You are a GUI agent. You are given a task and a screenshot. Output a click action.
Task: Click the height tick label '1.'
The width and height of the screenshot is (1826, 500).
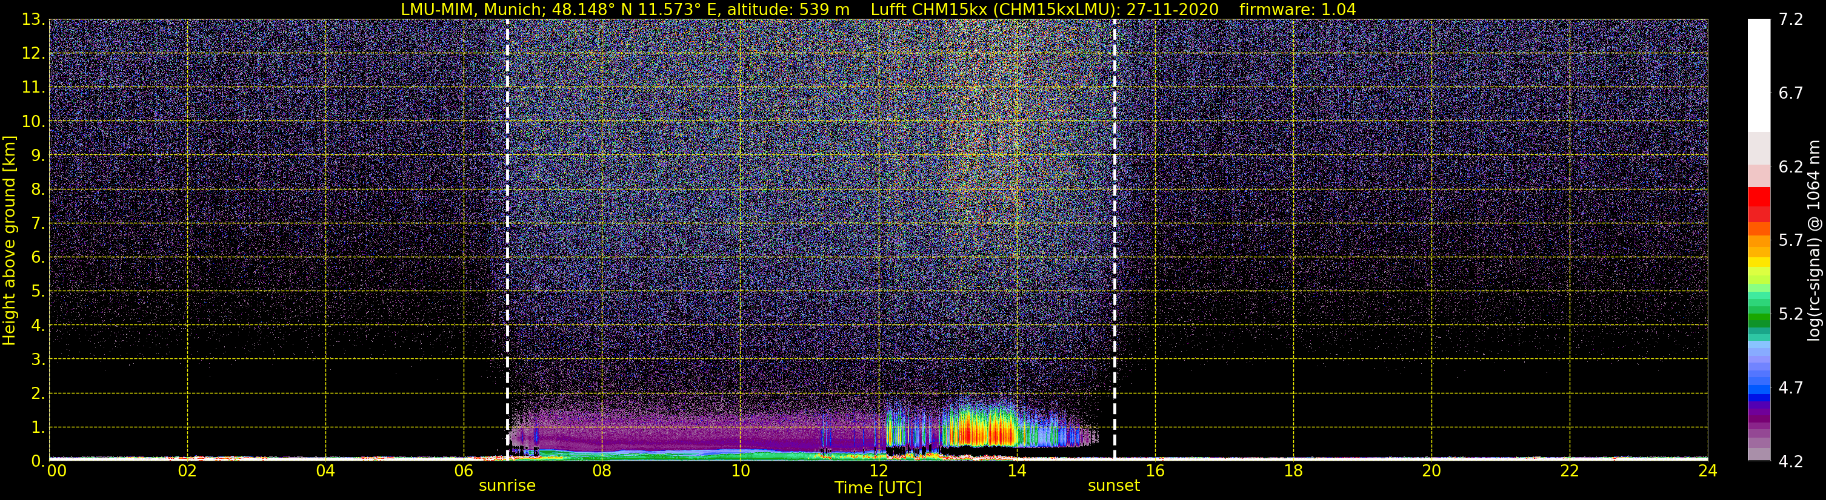[37, 427]
